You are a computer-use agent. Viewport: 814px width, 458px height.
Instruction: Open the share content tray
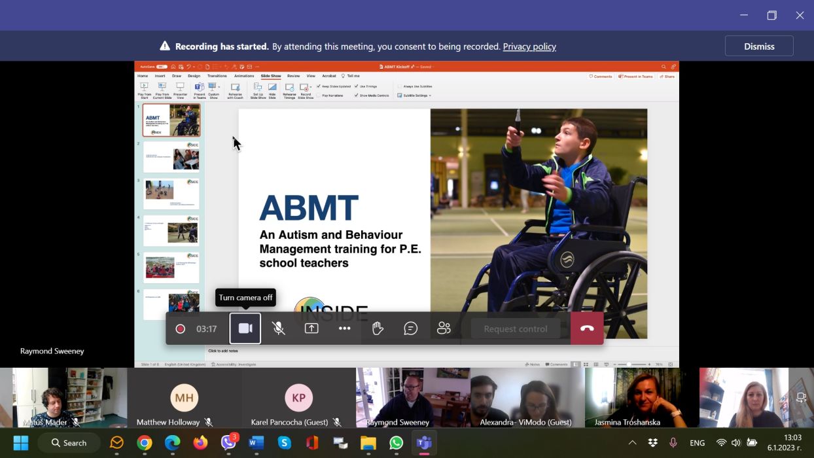coord(311,328)
